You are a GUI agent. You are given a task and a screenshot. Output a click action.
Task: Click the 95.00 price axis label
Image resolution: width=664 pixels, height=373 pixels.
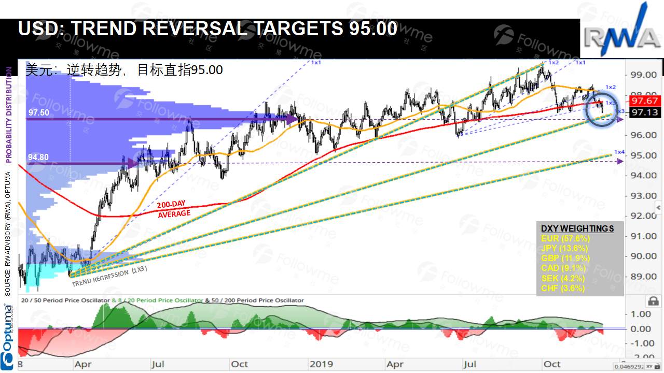643,155
